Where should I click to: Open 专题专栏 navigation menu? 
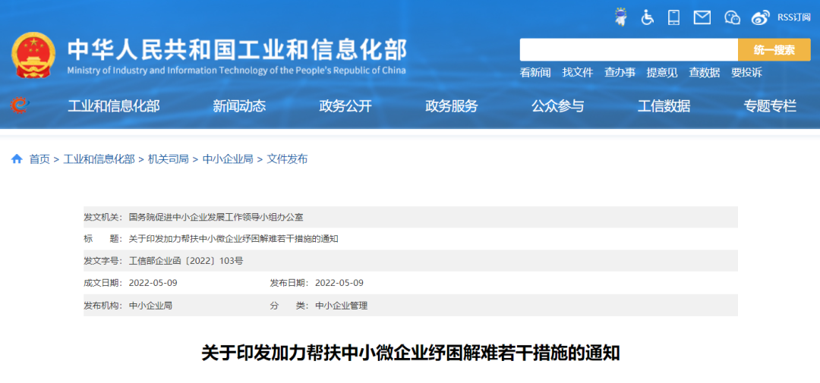[x=770, y=106]
